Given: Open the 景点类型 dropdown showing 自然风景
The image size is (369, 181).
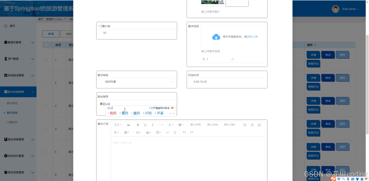Looking at the screenshot, I should [x=136, y=82].
